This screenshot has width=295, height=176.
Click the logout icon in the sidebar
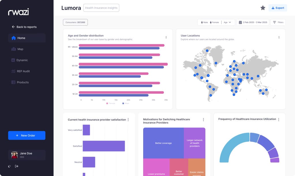pyautogui.click(x=16, y=166)
